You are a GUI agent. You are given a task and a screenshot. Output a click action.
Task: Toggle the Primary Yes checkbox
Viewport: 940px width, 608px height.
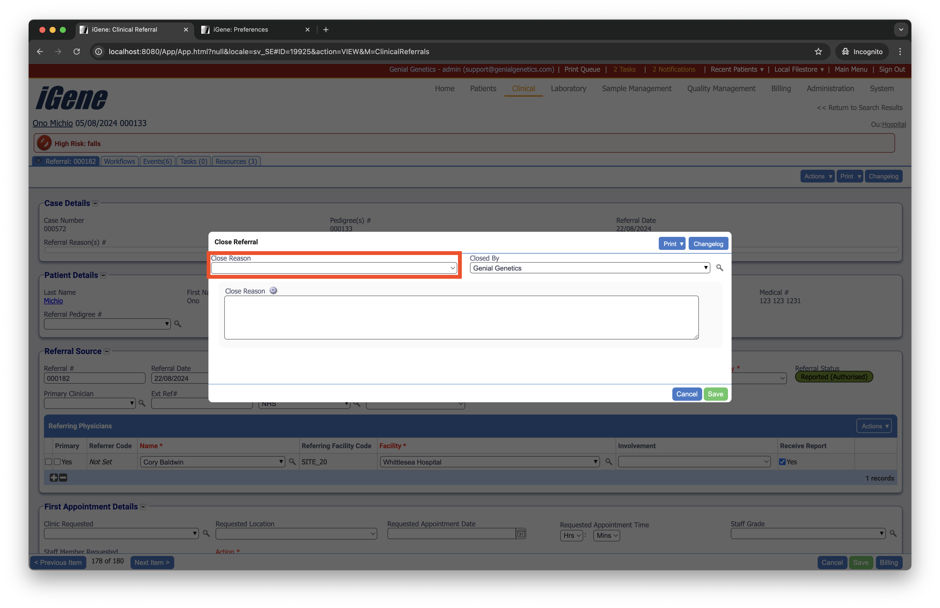pyautogui.click(x=58, y=462)
